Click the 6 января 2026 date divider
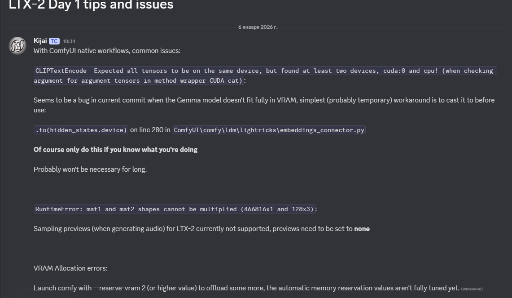512x298 pixels. click(x=258, y=27)
